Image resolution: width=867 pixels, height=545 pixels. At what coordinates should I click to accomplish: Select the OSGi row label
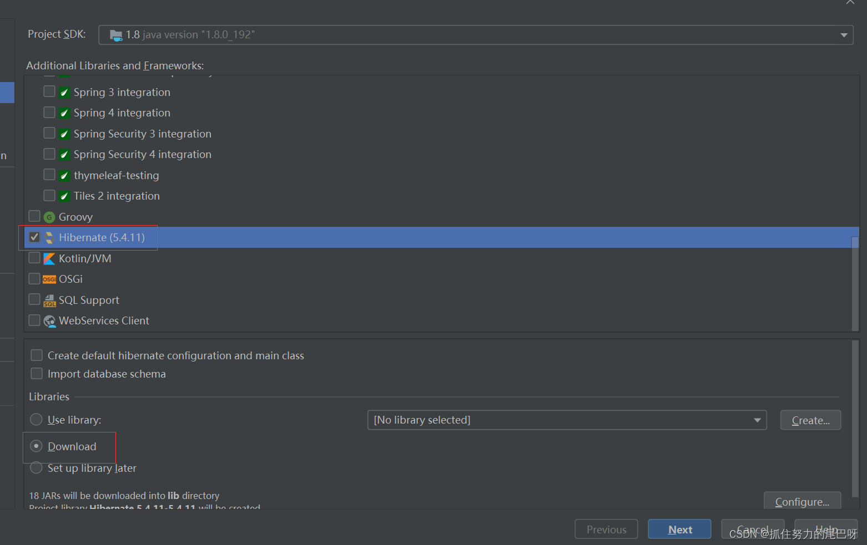[70, 279]
